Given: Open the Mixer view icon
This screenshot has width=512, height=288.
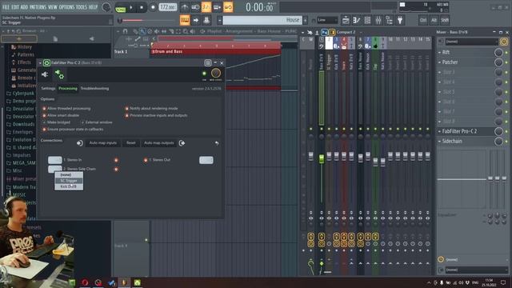Looking at the screenshot, I should click(378, 20).
